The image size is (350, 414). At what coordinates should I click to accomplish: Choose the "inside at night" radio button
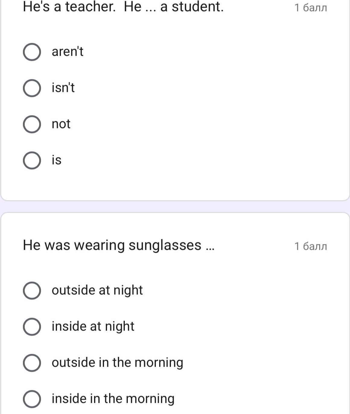32,327
